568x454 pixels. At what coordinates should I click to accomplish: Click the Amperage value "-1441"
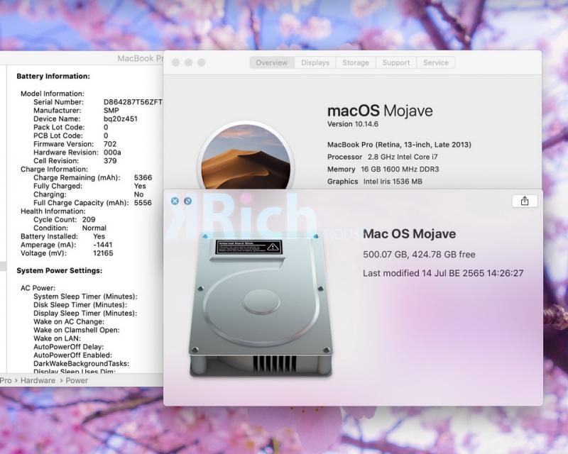(102, 245)
